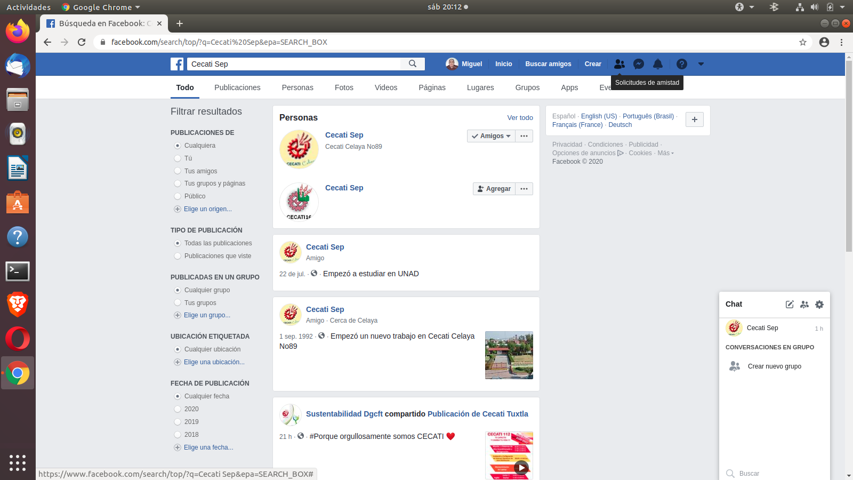This screenshot has width=853, height=480.
Task: Open friend requests icon in header
Action: pyautogui.click(x=619, y=64)
